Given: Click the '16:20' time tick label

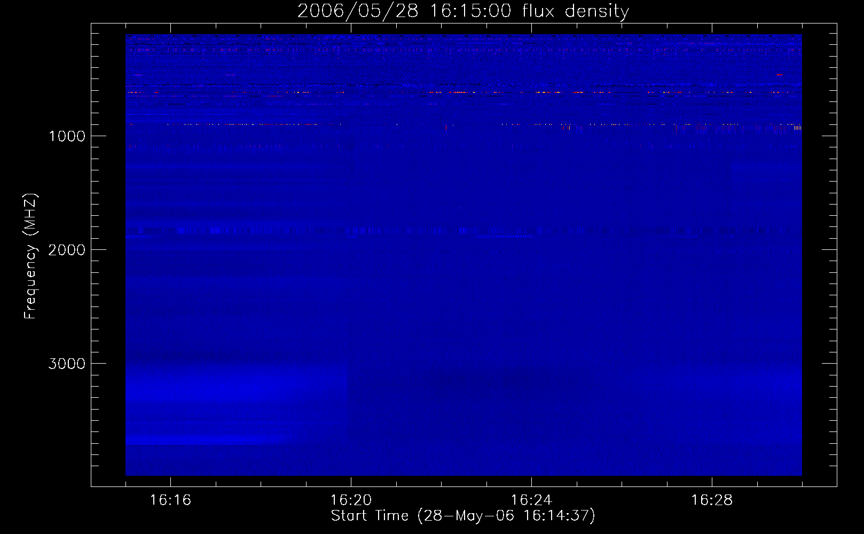Looking at the screenshot, I should pos(351,500).
